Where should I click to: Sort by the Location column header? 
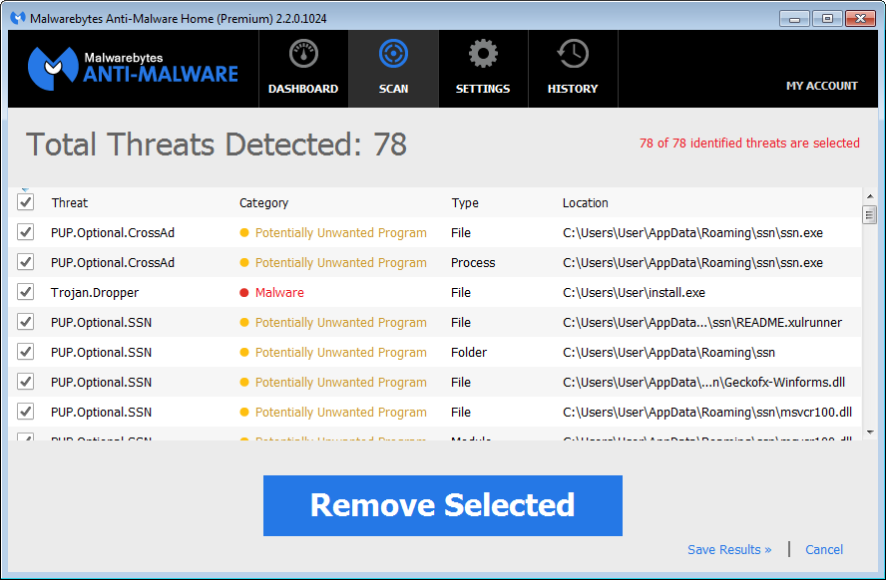tap(586, 202)
